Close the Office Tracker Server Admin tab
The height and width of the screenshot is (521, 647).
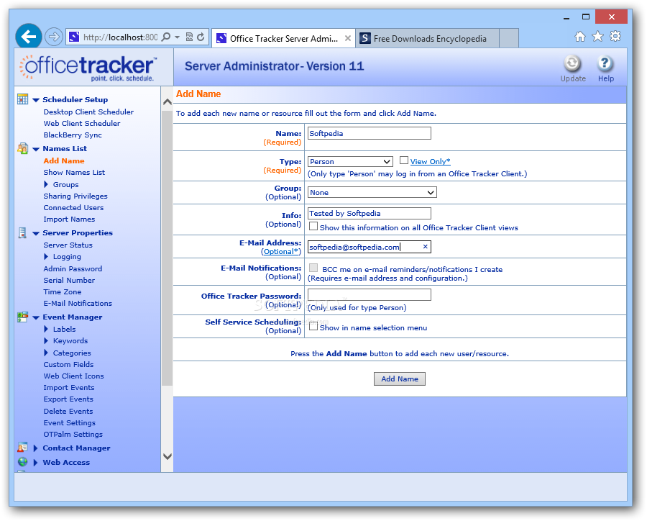[348, 38]
